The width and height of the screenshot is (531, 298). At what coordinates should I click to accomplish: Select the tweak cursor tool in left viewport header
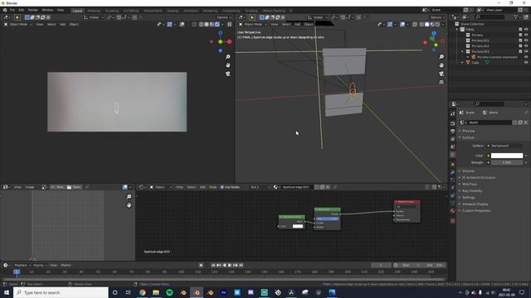[x=17, y=17]
